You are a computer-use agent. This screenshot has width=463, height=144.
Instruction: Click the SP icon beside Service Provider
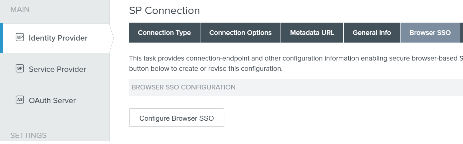point(20,69)
